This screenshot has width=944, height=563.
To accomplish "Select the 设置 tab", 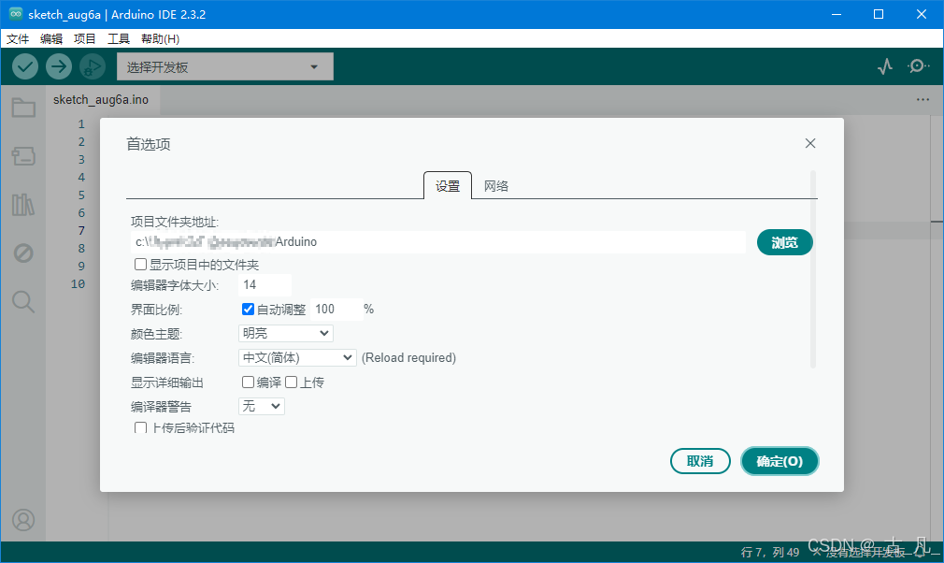I will (448, 186).
